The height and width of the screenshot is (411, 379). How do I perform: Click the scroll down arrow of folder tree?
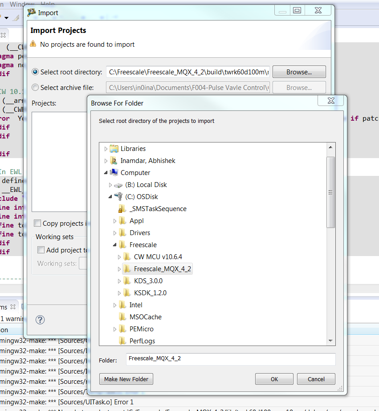330,341
